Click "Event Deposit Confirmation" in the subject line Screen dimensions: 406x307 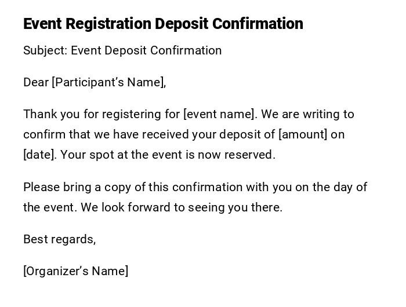(x=146, y=50)
